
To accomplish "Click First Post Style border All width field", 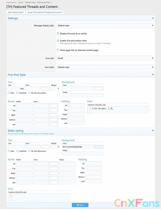I will pos(24,106).
